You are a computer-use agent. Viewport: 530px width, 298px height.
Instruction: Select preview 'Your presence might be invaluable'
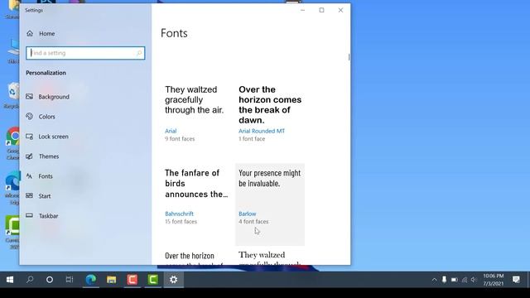[x=269, y=178]
